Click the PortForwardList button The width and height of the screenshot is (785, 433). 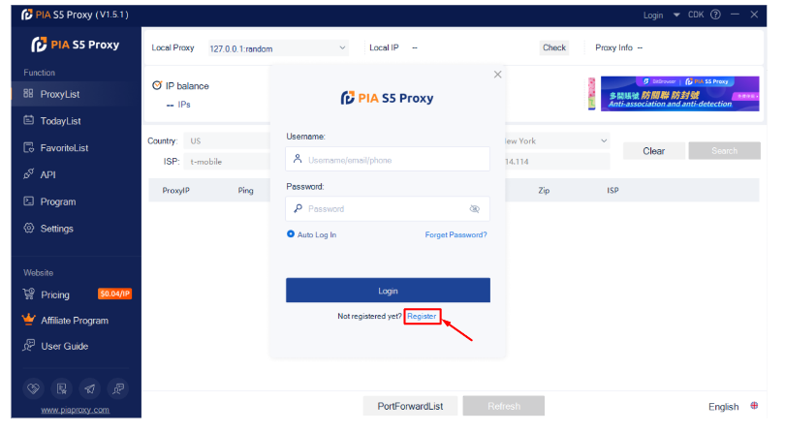410,406
